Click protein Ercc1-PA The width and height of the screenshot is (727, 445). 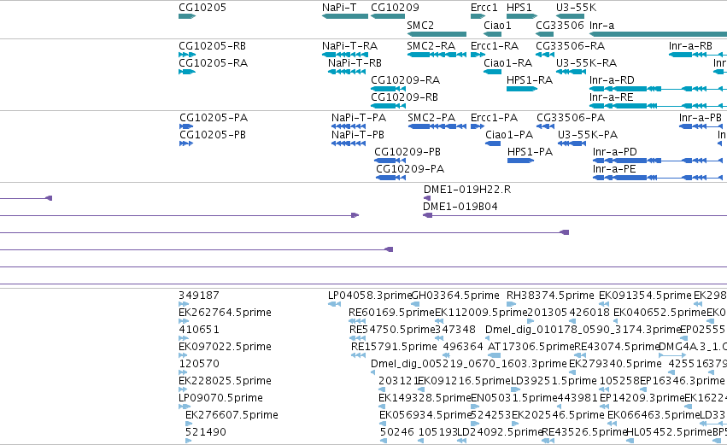coord(478,126)
